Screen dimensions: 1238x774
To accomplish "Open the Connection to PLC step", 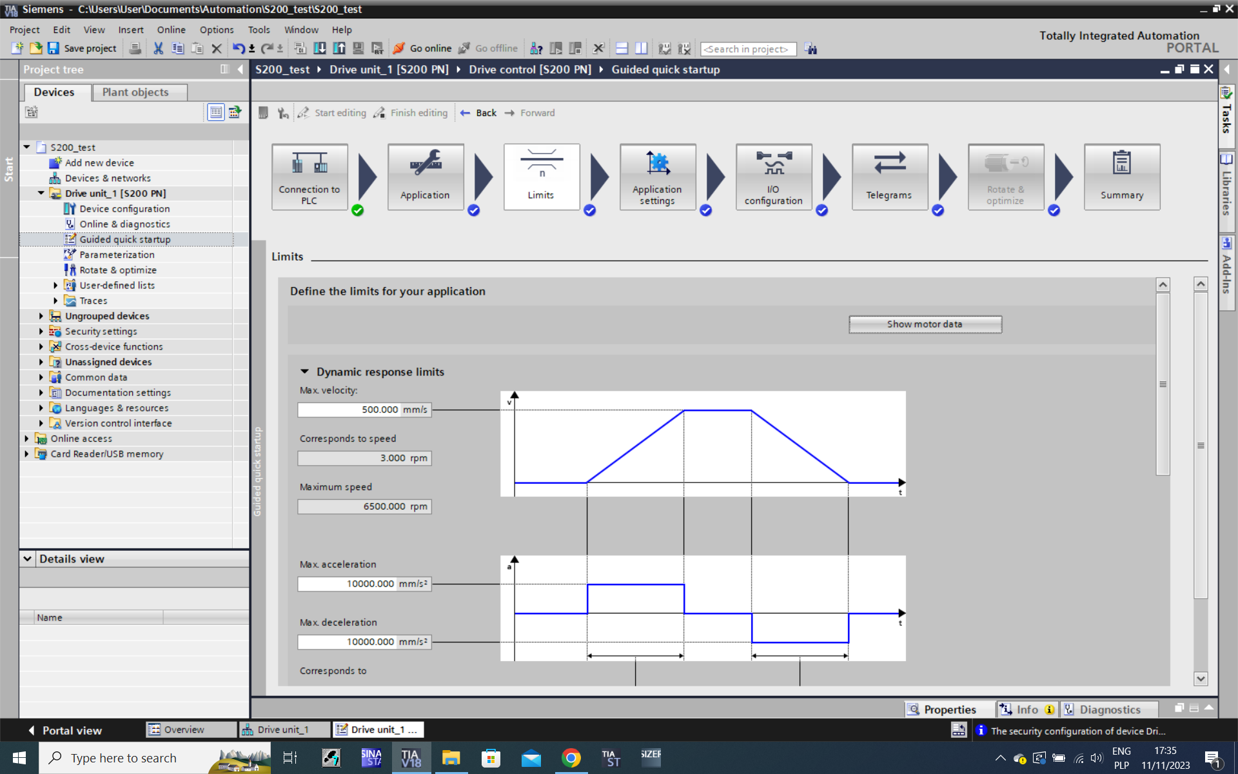I will [x=309, y=177].
